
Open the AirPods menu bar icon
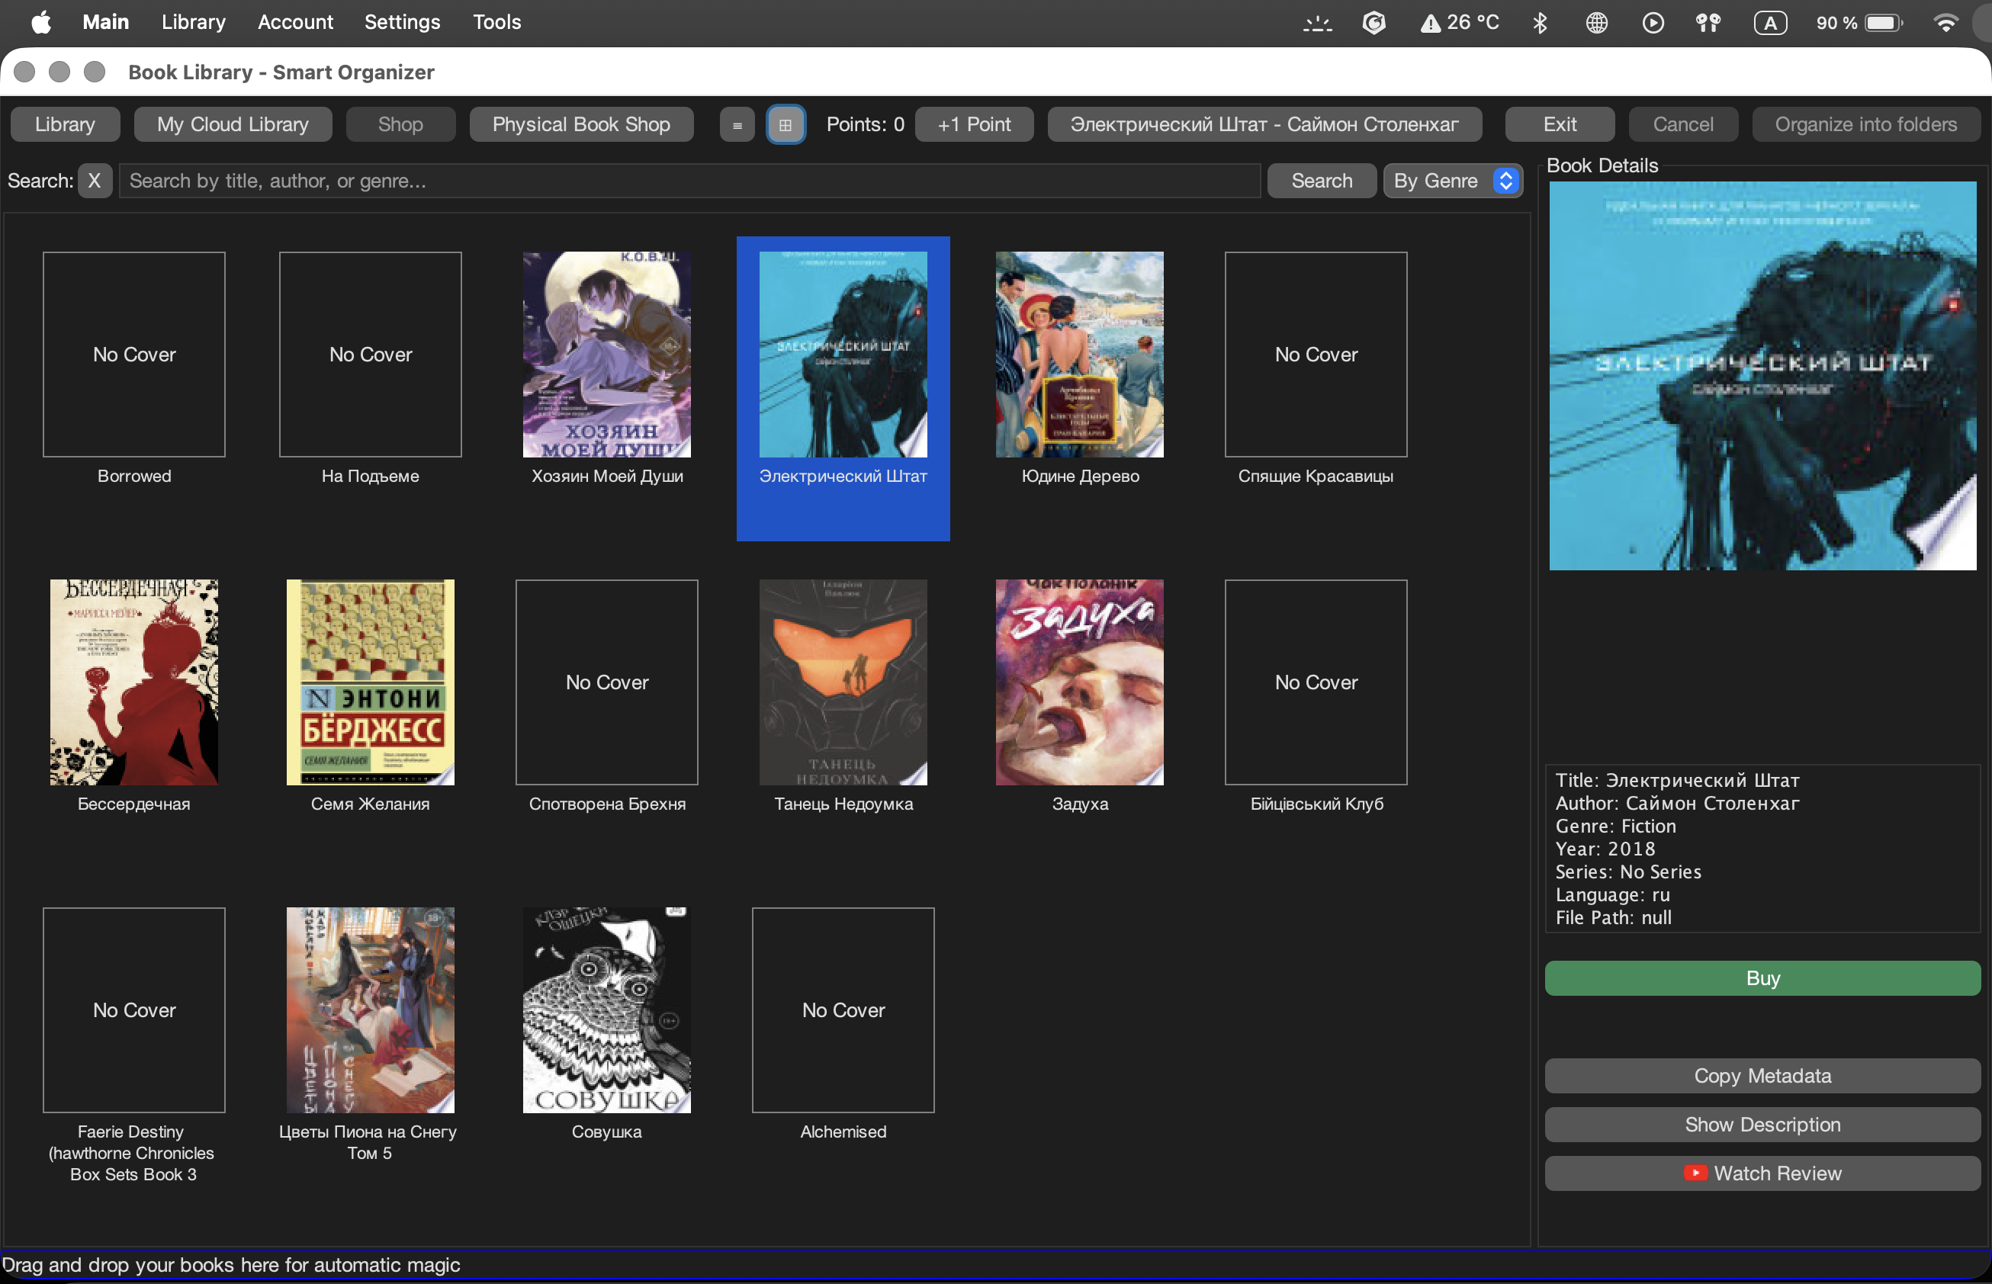point(1708,23)
